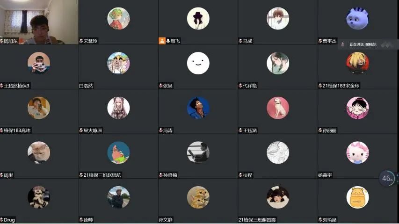This screenshot has width=399, height=224.
Task: Click the 46% circular floating indicator
Action: pos(387,179)
